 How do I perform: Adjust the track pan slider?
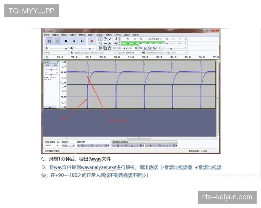(51, 75)
